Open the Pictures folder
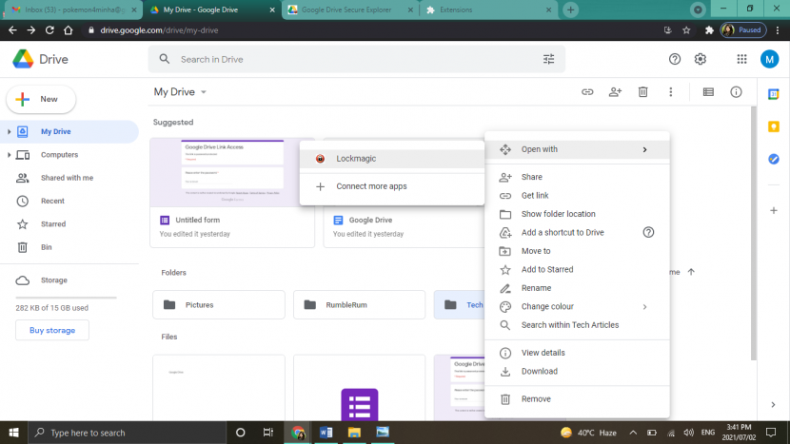This screenshot has height=444, width=790. click(219, 304)
